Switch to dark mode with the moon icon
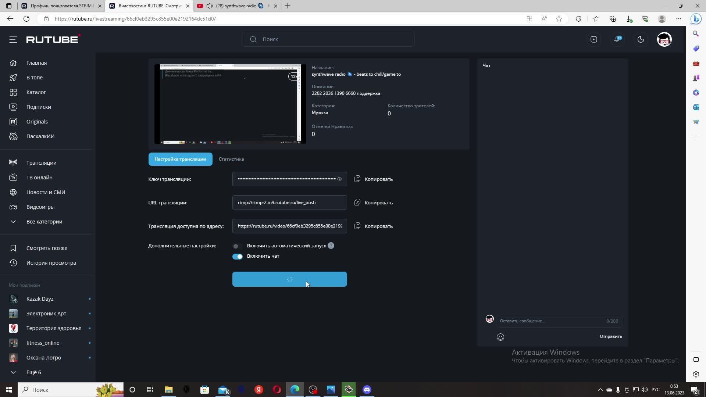 click(641, 39)
